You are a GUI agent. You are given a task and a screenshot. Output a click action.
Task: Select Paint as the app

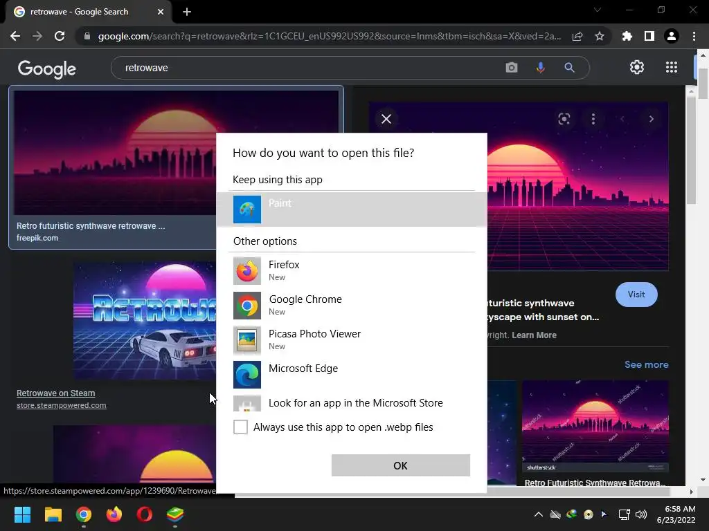point(351,209)
